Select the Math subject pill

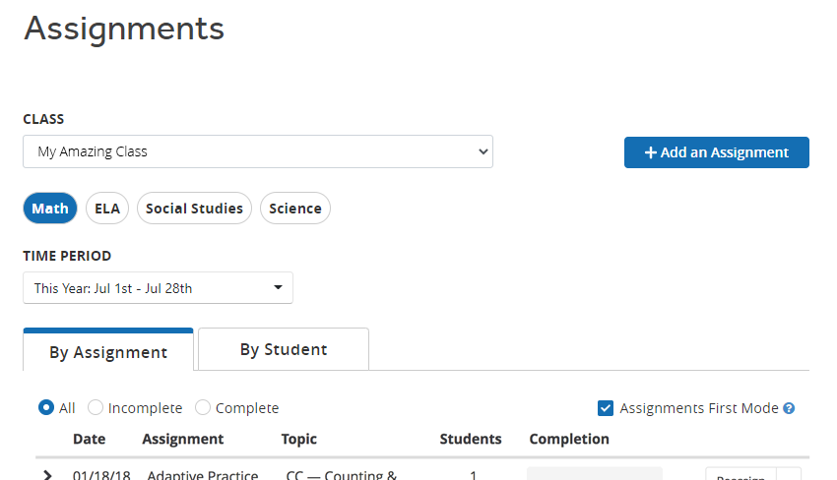click(x=50, y=208)
